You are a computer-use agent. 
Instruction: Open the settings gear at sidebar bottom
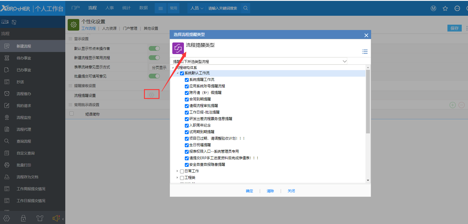[x=7, y=218]
